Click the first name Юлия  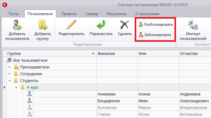click(x=144, y=114)
